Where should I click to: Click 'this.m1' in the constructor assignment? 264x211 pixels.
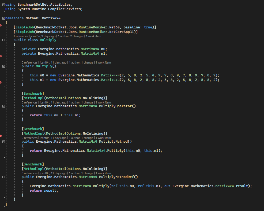37,80
